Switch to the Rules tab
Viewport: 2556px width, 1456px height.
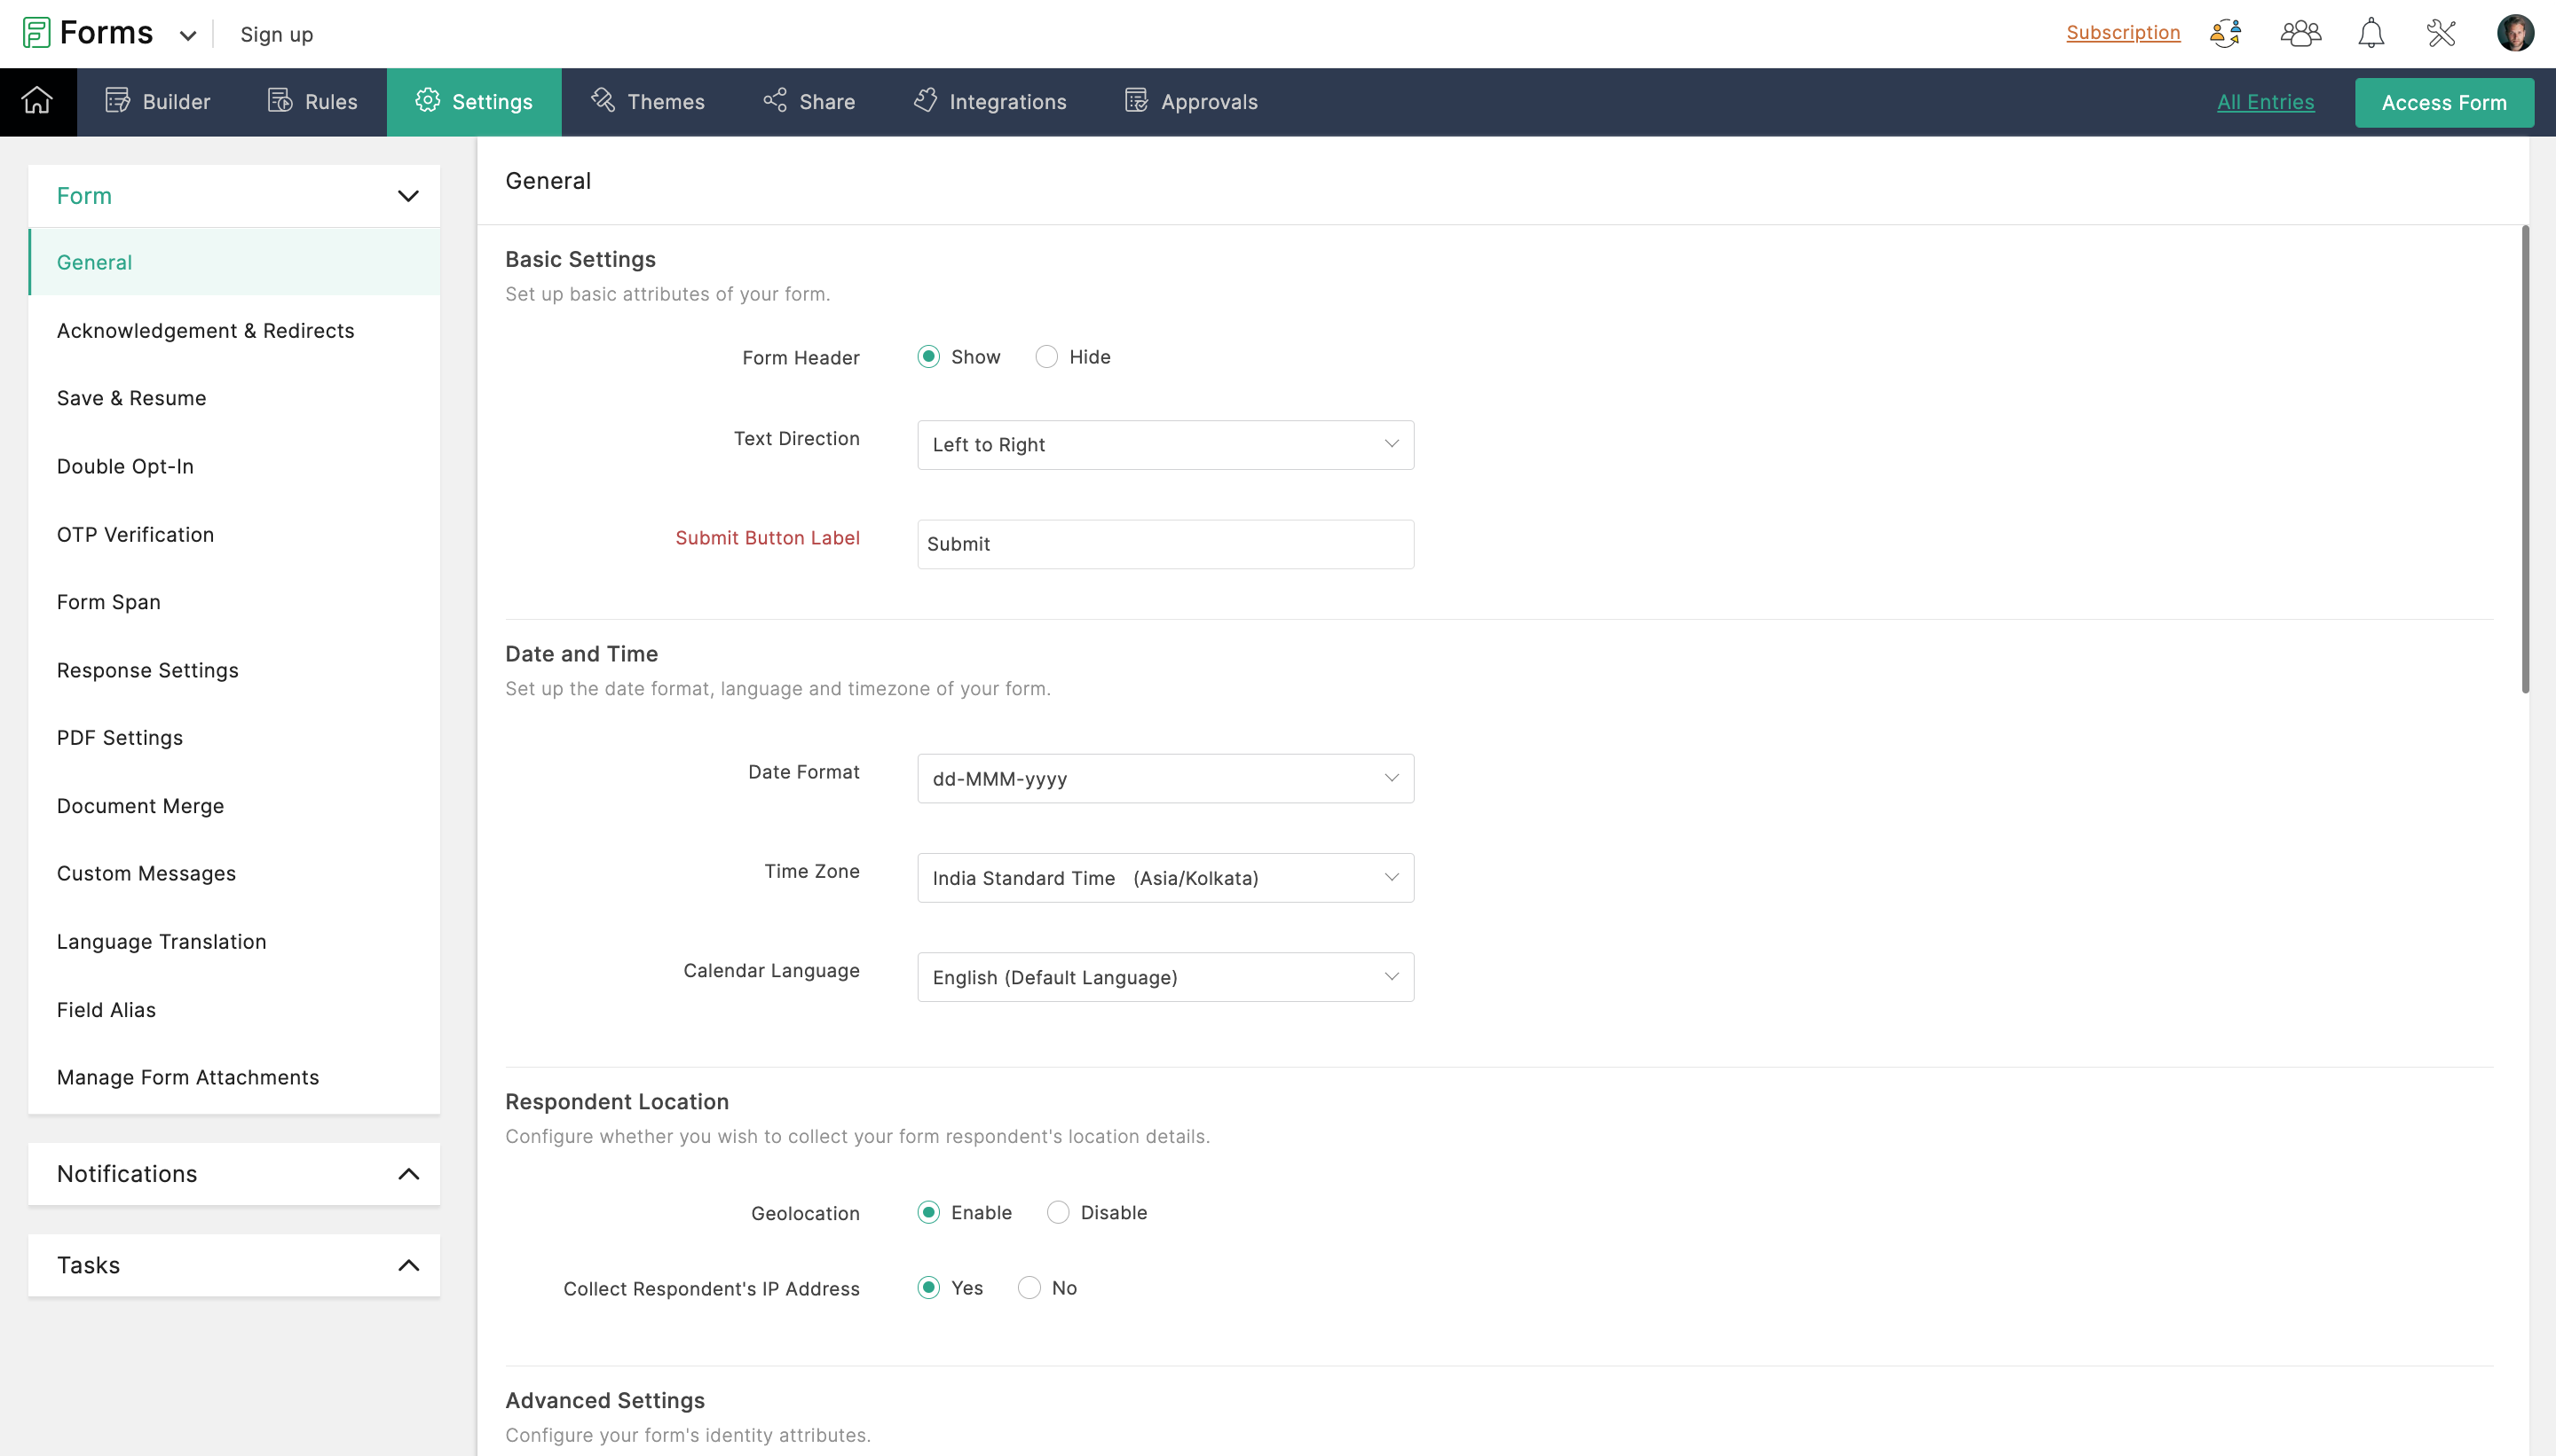click(x=312, y=102)
